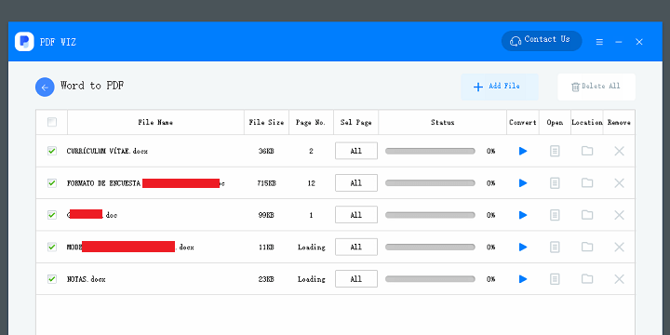Set page selection for 99KB file
The image size is (670, 335).
356,215
